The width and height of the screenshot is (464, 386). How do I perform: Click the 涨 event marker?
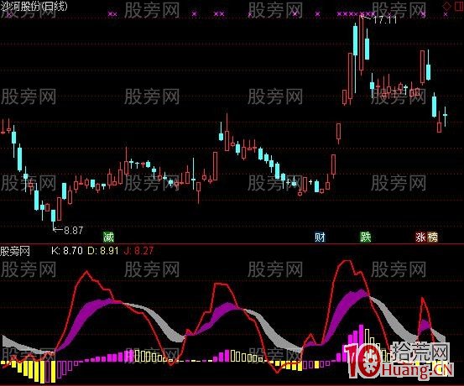click(420, 237)
